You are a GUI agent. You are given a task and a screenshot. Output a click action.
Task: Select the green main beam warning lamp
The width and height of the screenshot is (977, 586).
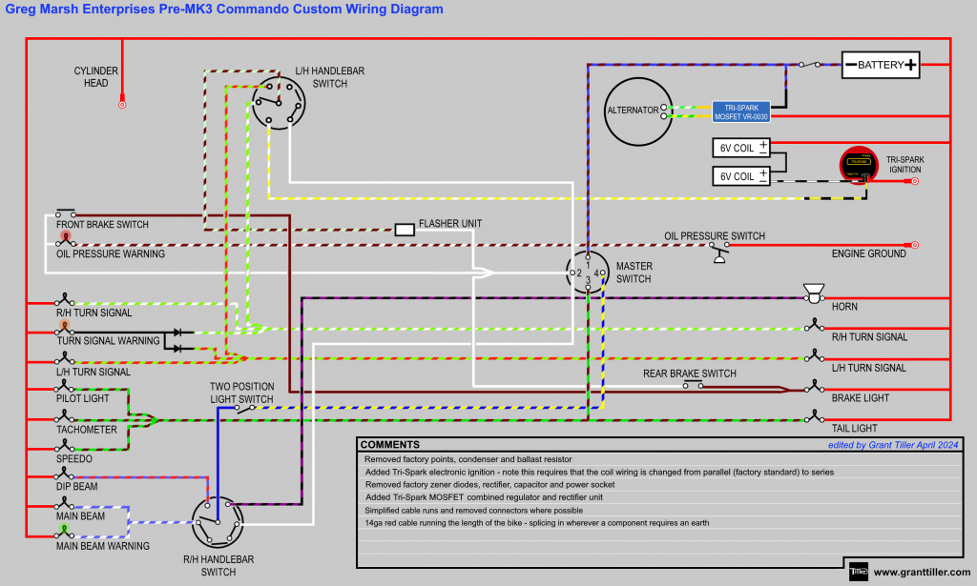65,528
